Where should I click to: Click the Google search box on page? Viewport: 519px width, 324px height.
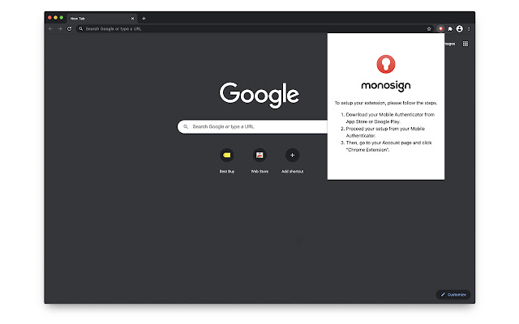pos(252,126)
